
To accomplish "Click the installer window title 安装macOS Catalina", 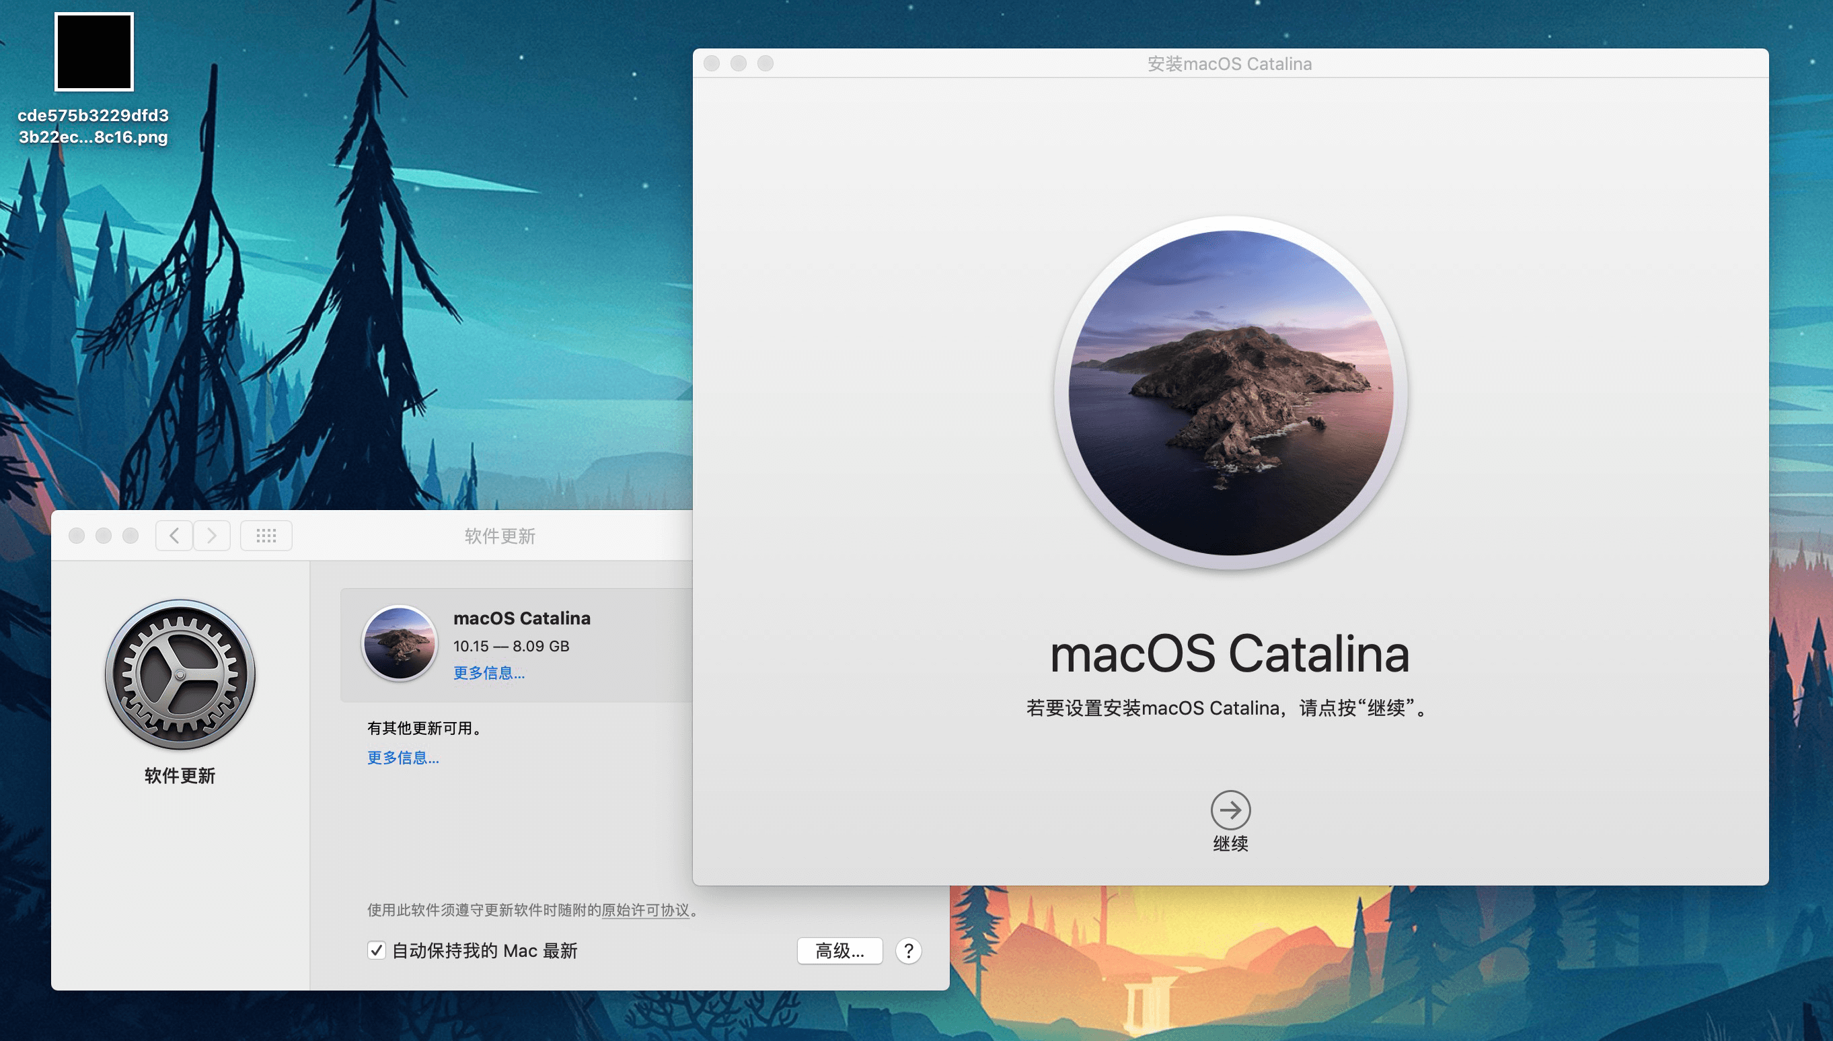I will tap(1230, 64).
